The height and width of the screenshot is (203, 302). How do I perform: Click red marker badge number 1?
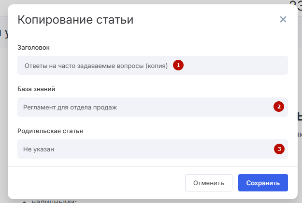[x=178, y=65]
